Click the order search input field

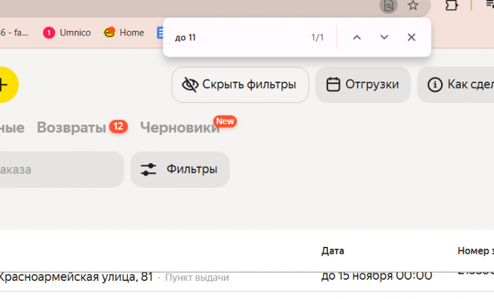tap(62, 170)
